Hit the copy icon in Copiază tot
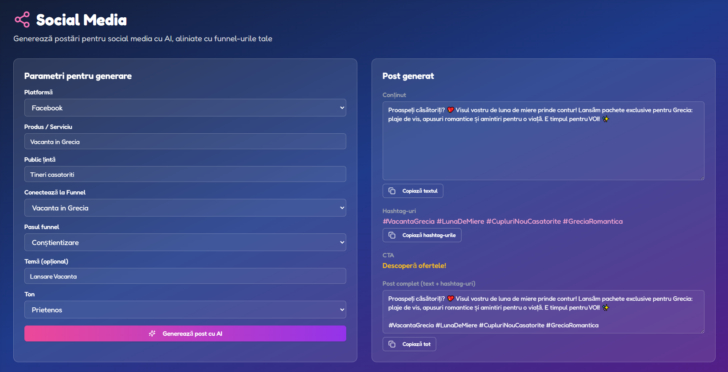 coord(392,344)
